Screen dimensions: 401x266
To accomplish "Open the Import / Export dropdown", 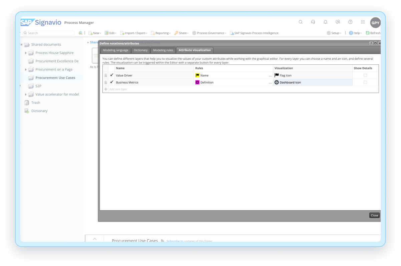I will 133,33.
